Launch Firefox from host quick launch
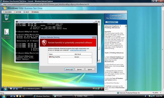Screen dimensions: 164x98 (x=23, y=96)
